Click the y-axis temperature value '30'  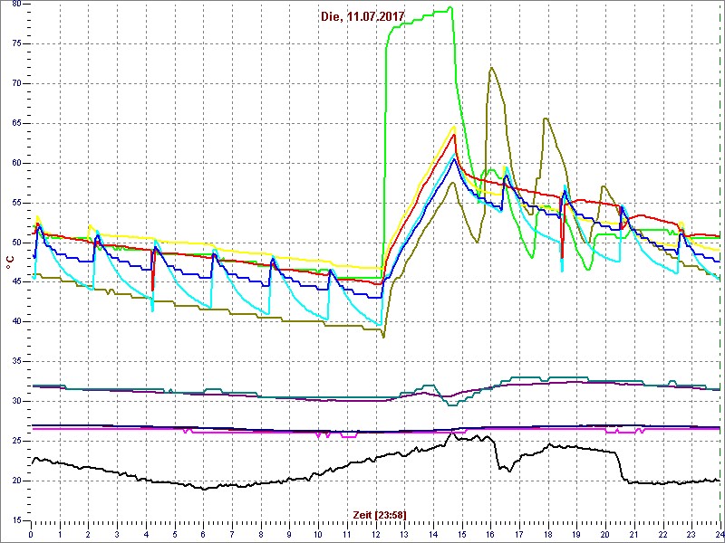(x=15, y=401)
